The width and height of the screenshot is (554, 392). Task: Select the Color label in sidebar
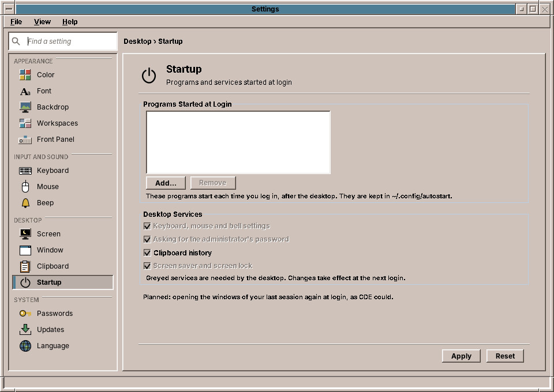coord(46,75)
